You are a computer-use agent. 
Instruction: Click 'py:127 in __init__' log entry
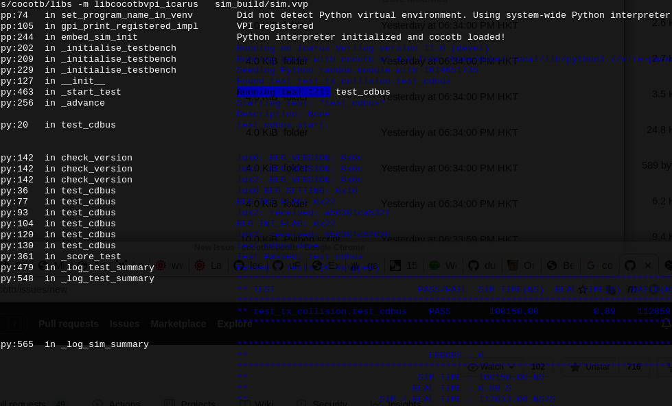[x=53, y=81]
